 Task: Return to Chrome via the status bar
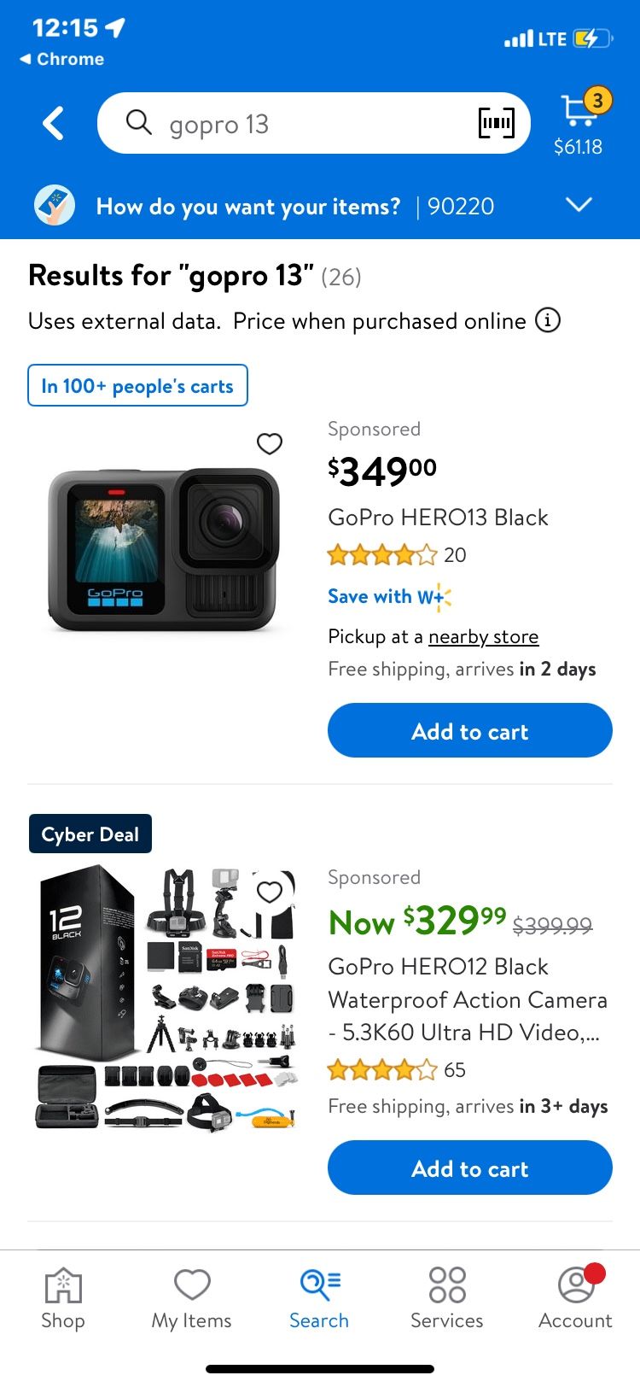pos(63,59)
